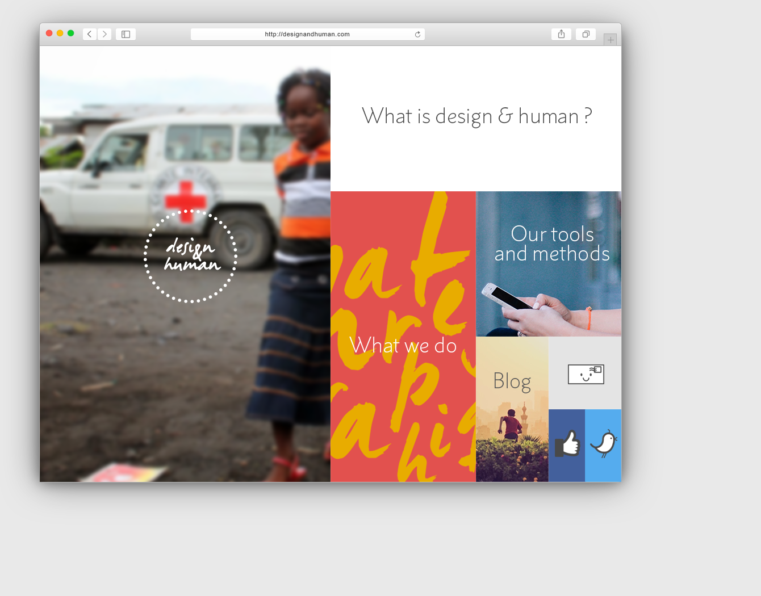
Task: Click the dotted circle design human logo
Action: click(190, 256)
